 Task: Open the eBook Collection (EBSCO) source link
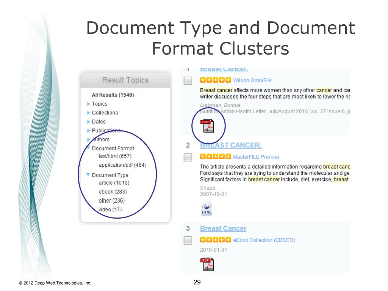click(264, 240)
